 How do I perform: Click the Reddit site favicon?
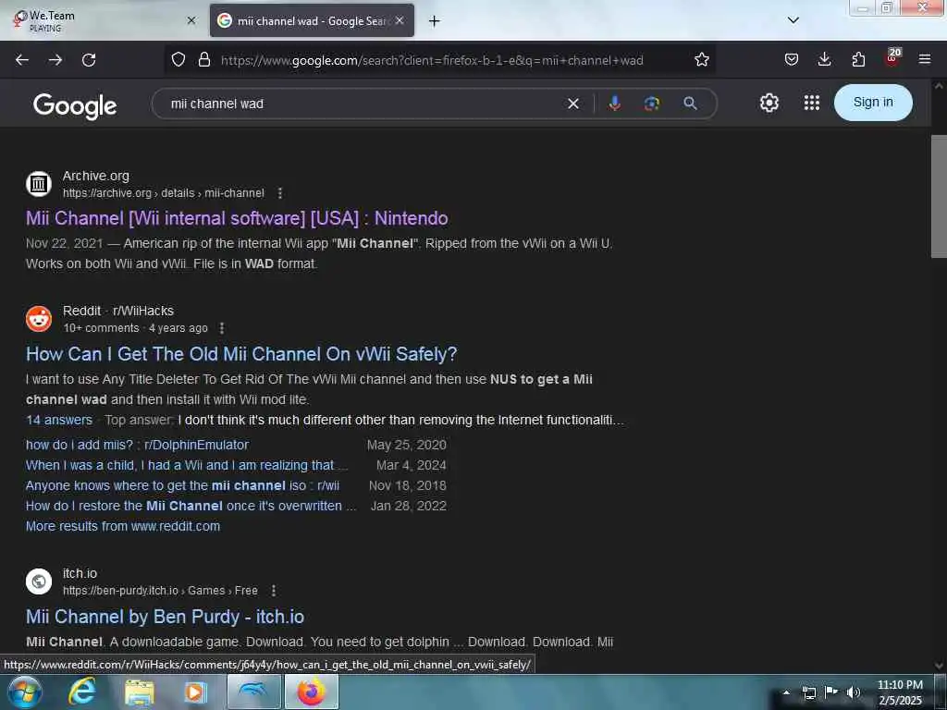tap(39, 319)
